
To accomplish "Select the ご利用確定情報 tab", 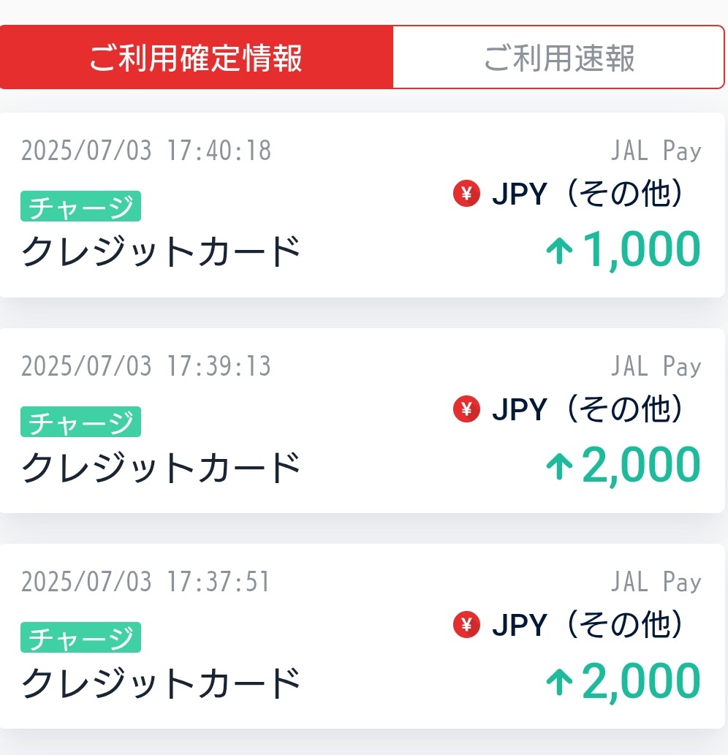I will [x=197, y=57].
